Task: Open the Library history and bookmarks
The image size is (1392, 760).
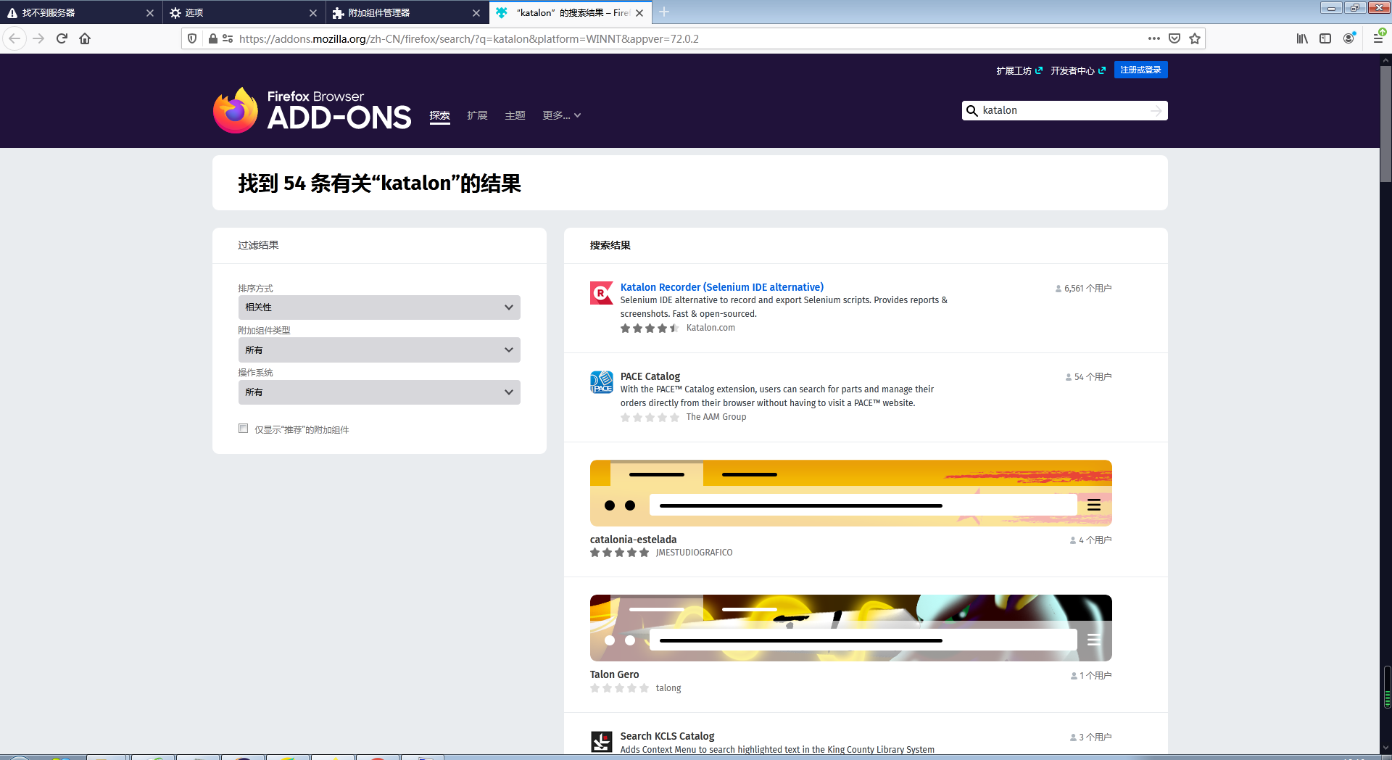Action: pyautogui.click(x=1302, y=38)
